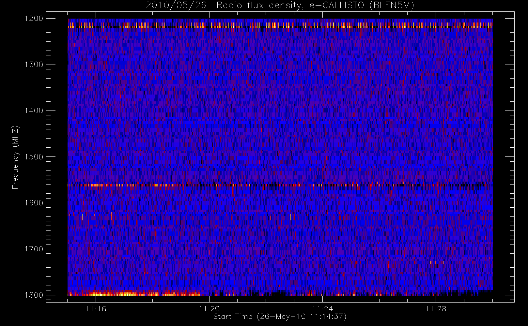Select the 1600 frequency tick label
Screen dimensions: 528x326
tap(34, 203)
